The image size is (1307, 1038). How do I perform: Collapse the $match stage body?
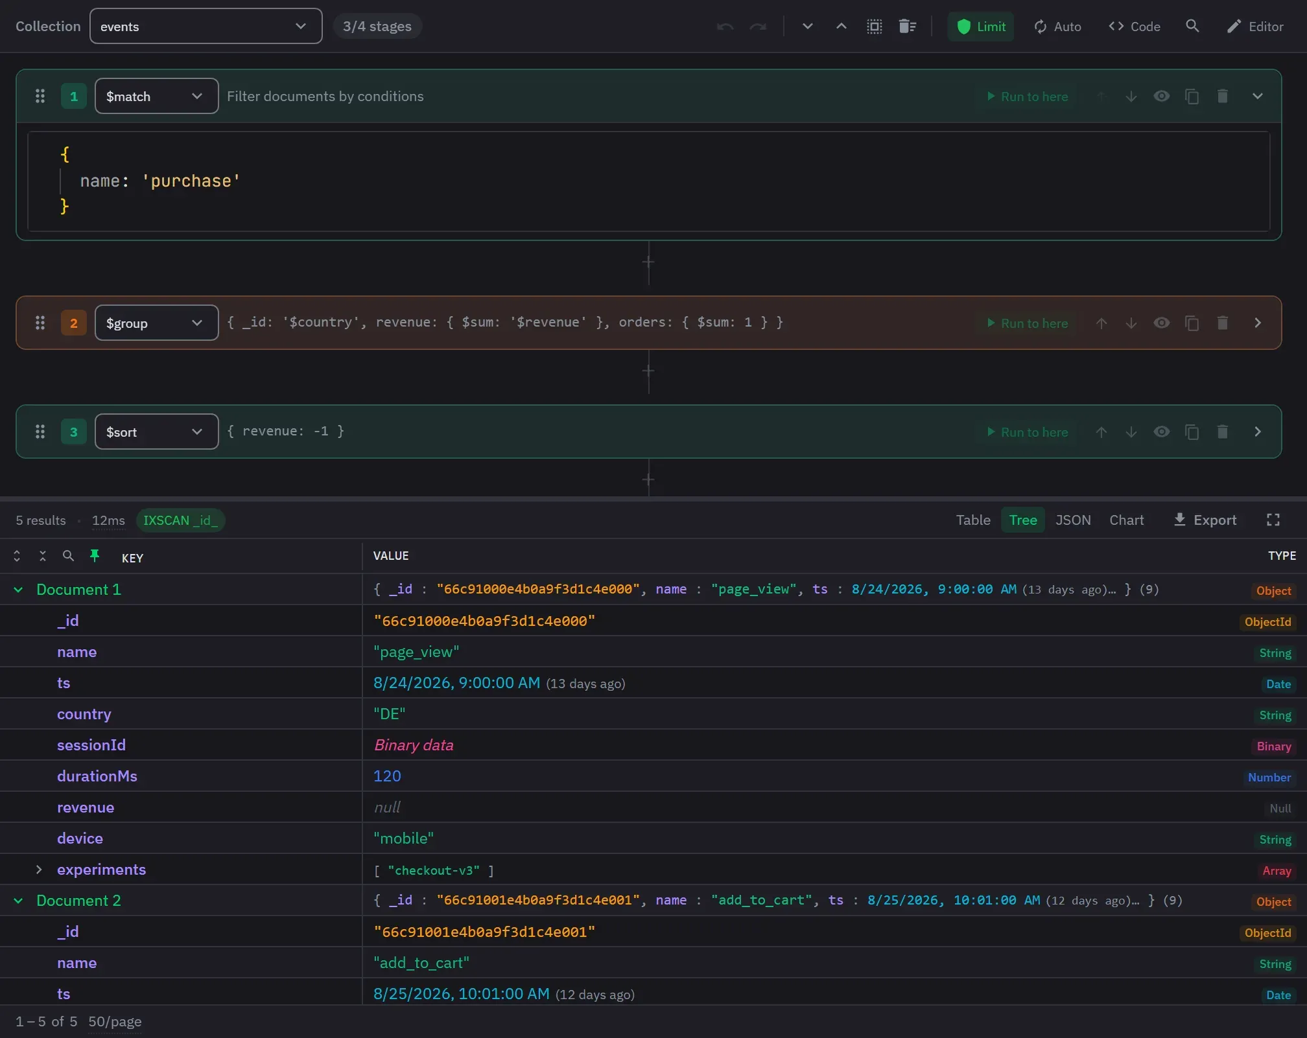1257,97
